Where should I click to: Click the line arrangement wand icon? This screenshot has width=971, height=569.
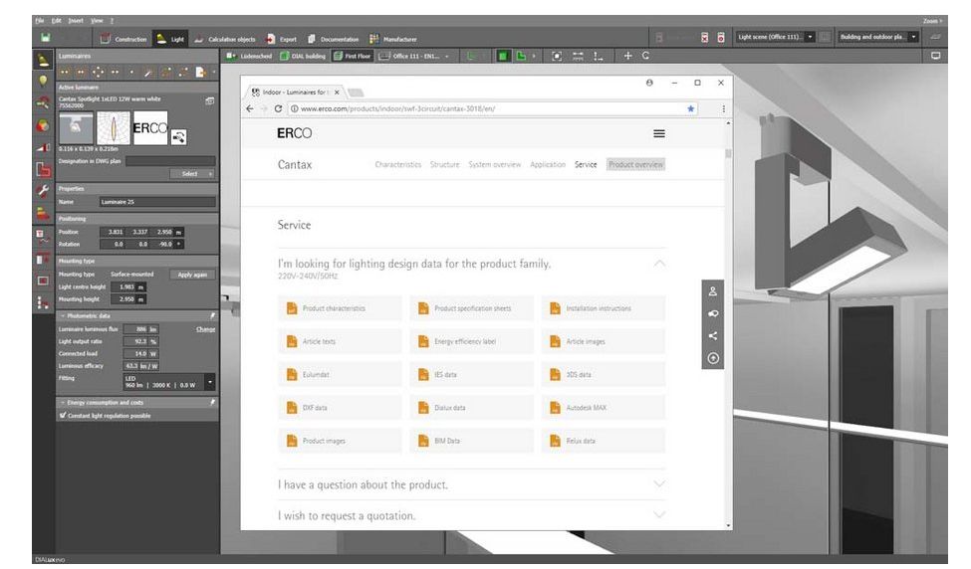[148, 73]
